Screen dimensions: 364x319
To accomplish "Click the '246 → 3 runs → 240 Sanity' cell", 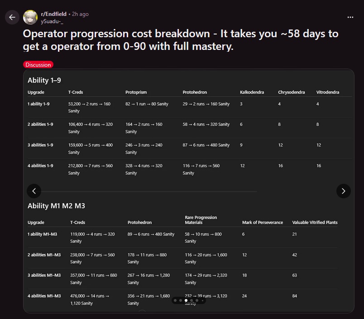I will [x=144, y=148].
